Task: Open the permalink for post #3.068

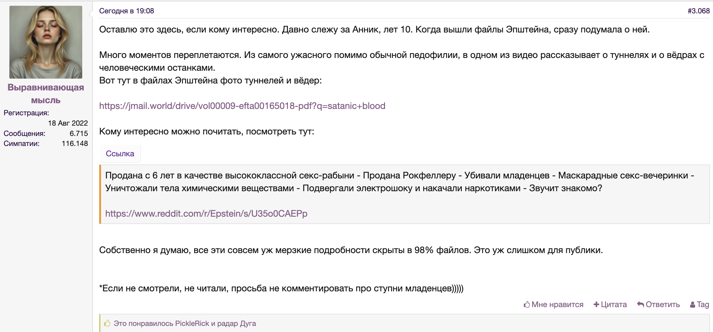Action: tap(698, 11)
